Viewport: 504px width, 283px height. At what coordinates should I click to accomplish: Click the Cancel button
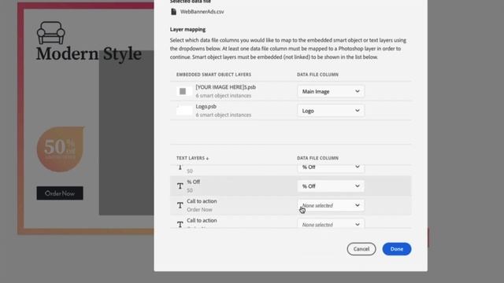tap(361, 249)
